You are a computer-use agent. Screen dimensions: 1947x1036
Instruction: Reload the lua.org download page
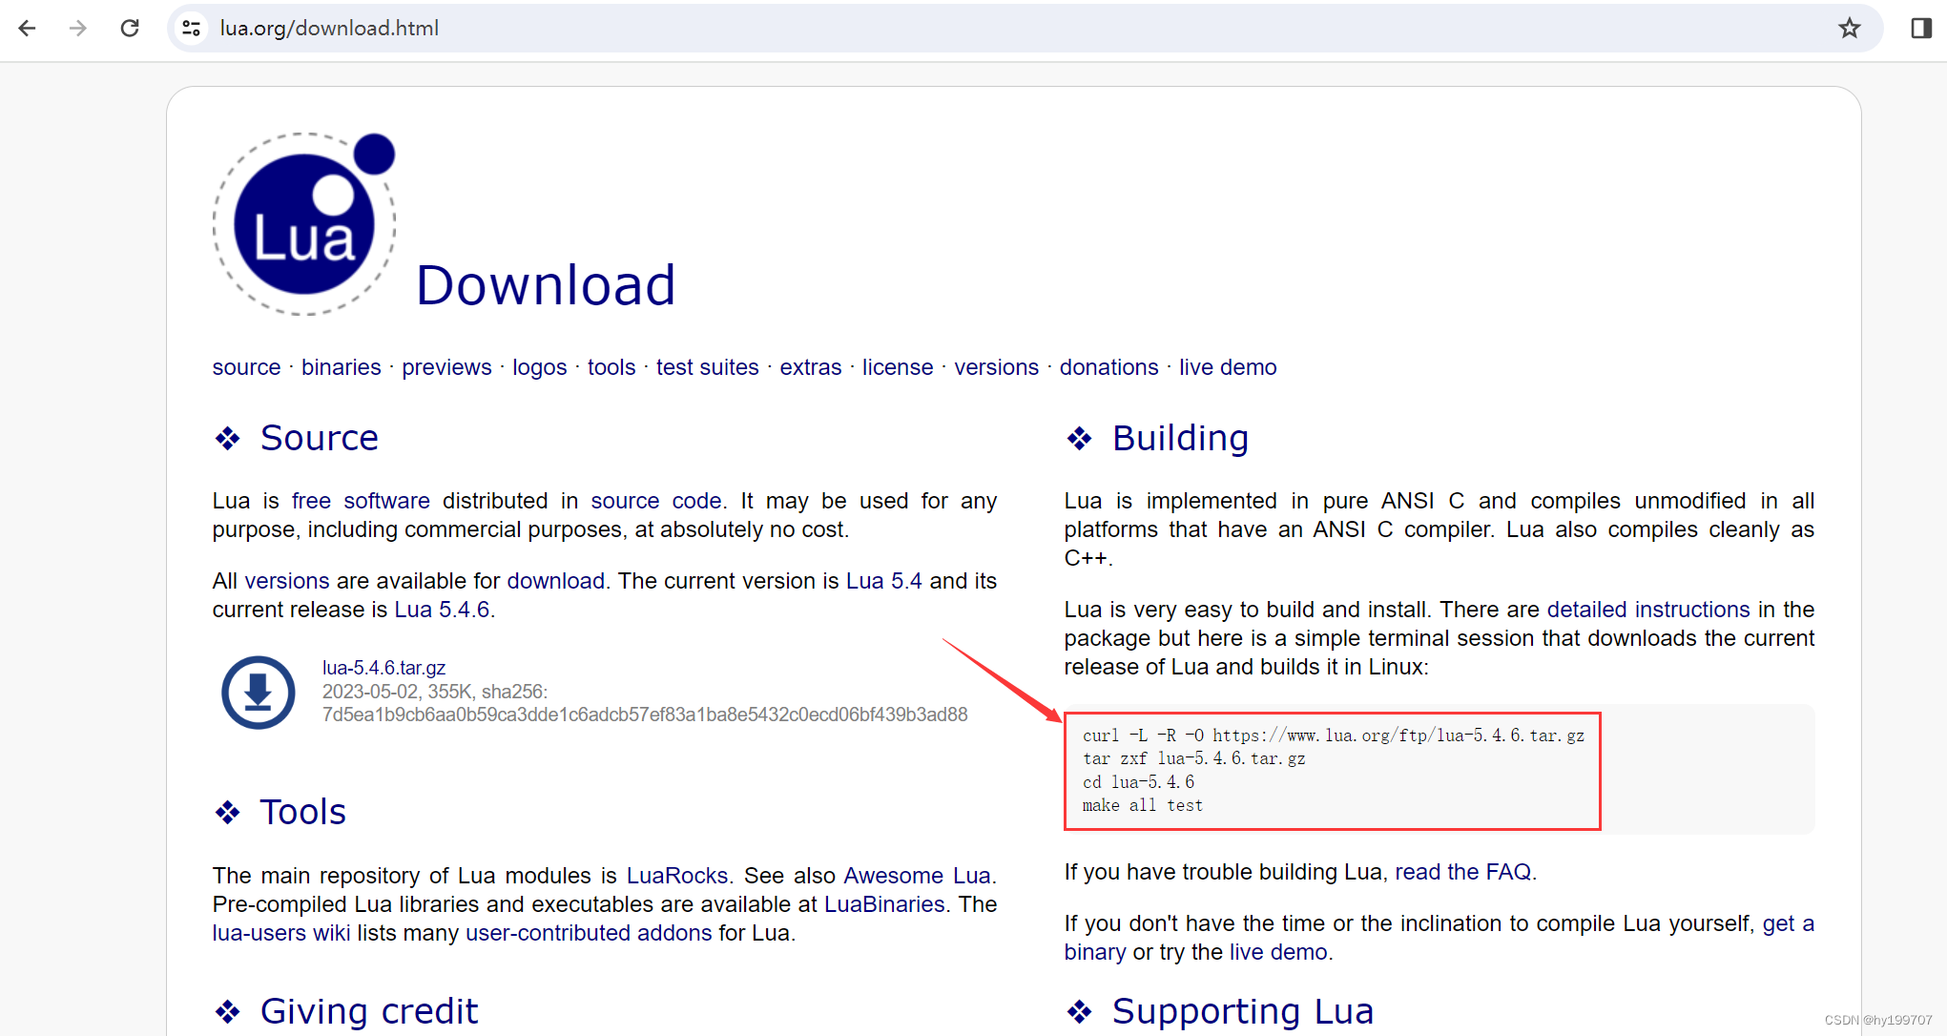point(130,28)
